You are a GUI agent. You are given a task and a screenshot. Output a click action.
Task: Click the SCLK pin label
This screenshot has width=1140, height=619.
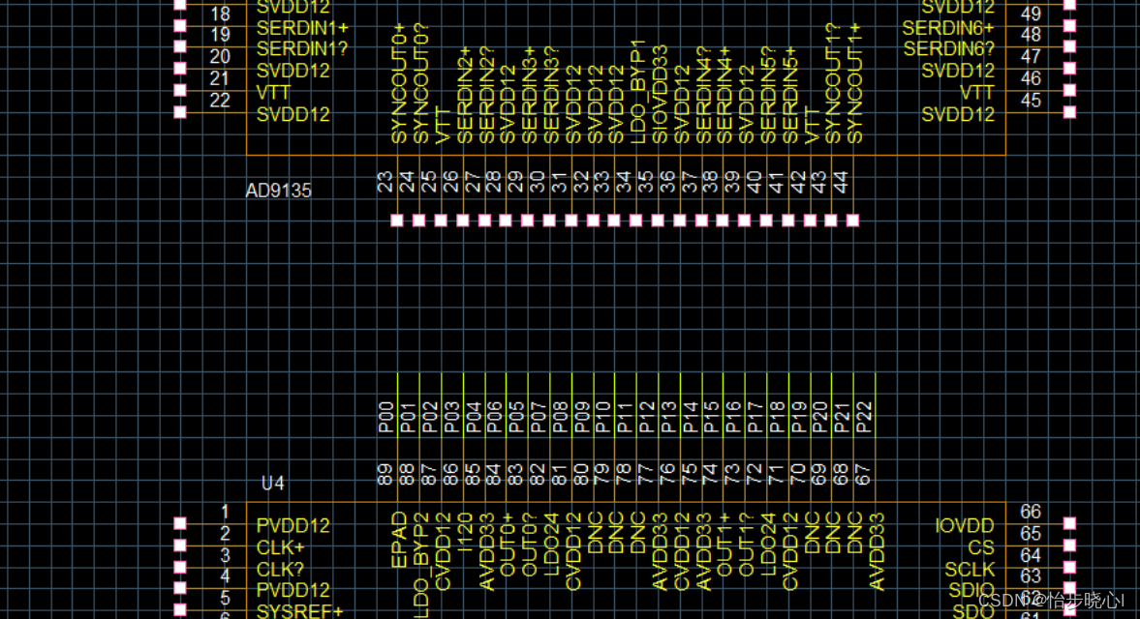pyautogui.click(x=970, y=569)
